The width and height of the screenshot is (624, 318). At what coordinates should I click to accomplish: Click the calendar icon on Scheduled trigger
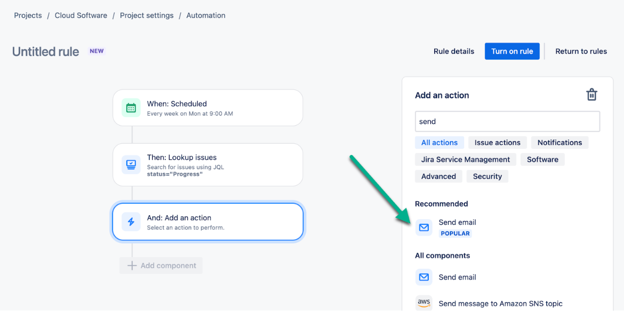[x=131, y=108]
